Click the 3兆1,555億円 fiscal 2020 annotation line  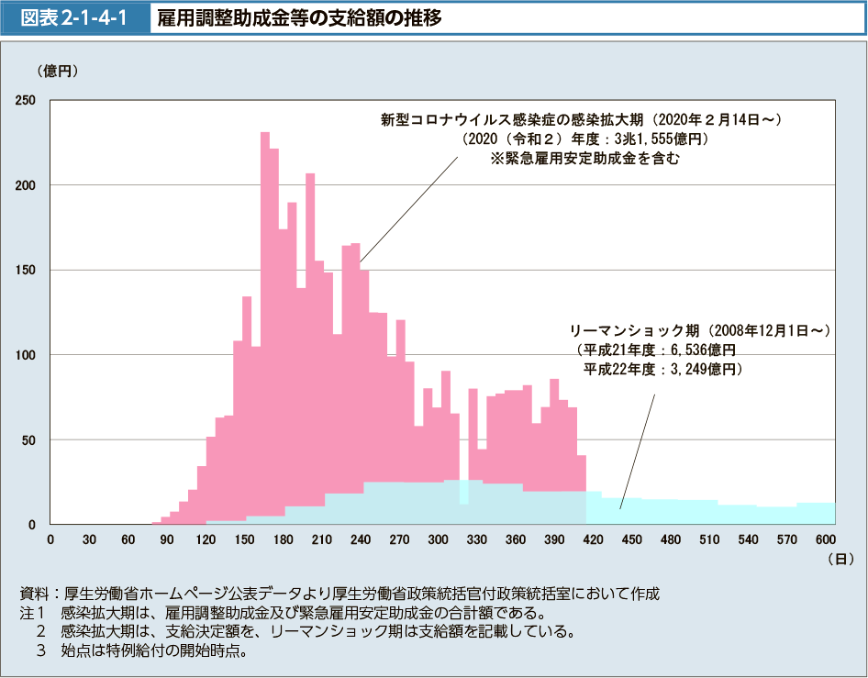coord(584,139)
